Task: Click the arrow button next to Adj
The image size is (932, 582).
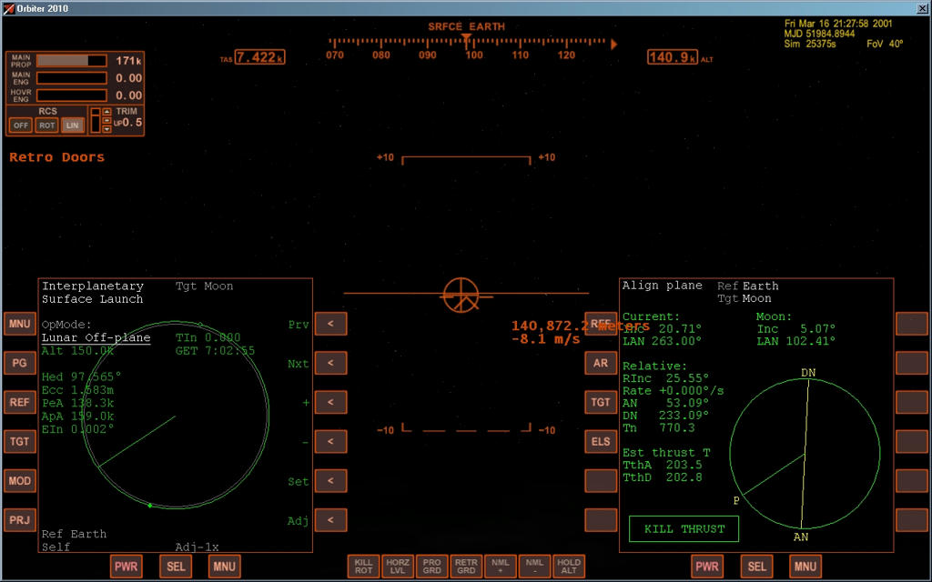Action: (x=330, y=519)
